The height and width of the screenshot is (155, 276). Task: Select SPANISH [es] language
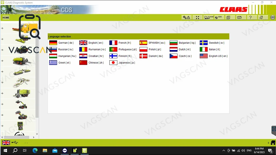(152, 43)
